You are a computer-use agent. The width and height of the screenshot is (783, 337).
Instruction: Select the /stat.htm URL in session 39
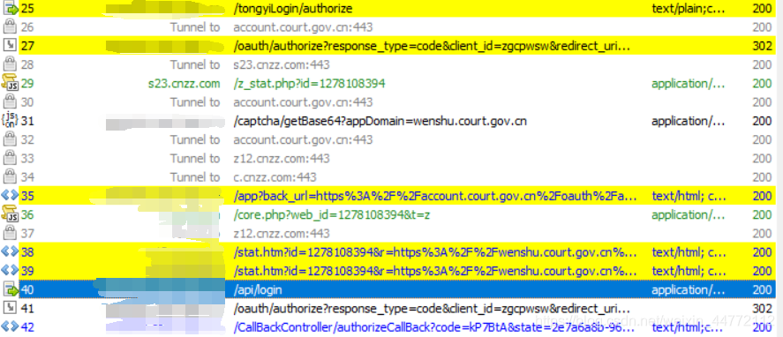pos(435,271)
